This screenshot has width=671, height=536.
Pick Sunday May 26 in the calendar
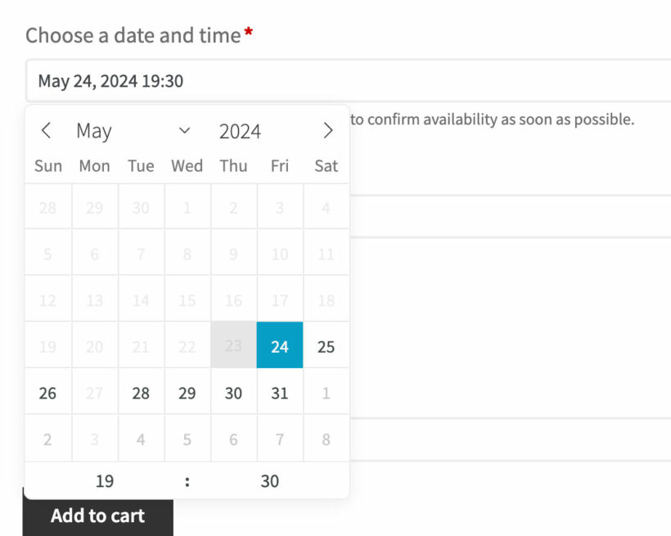(x=47, y=393)
